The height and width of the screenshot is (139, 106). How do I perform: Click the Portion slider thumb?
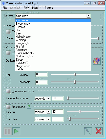(x=98, y=38)
